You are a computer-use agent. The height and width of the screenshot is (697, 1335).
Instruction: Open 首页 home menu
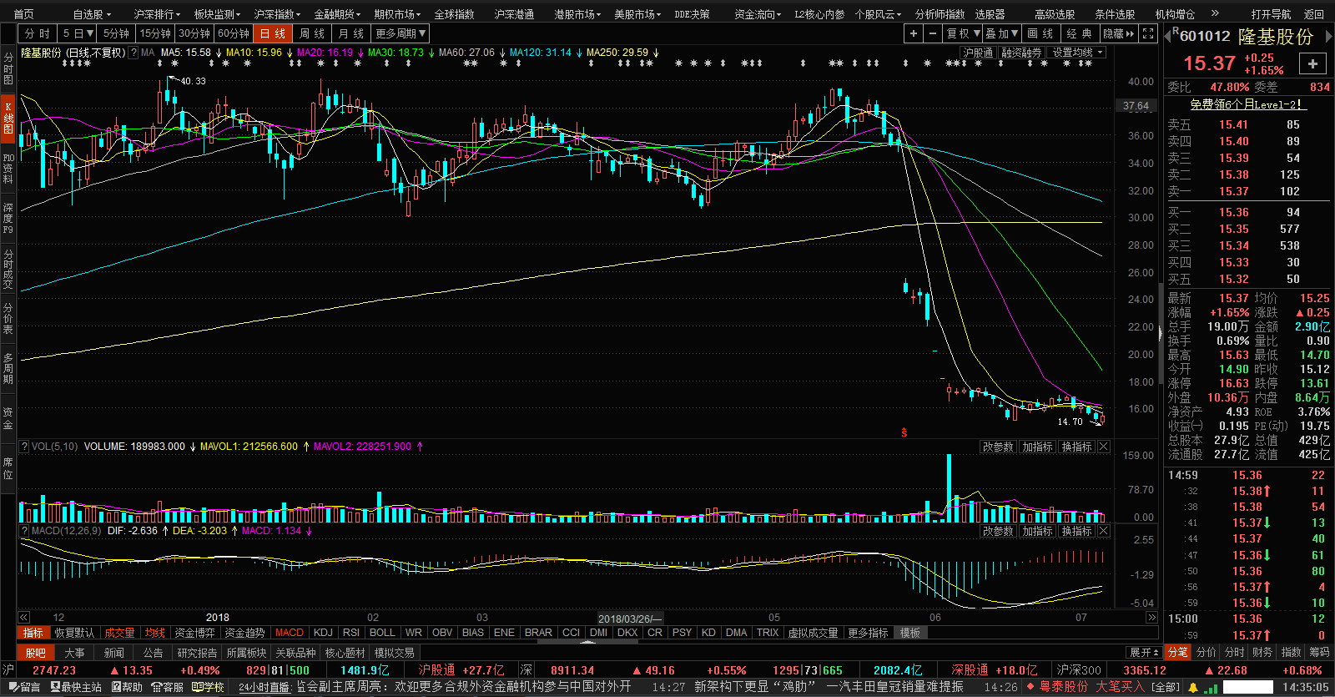click(24, 14)
